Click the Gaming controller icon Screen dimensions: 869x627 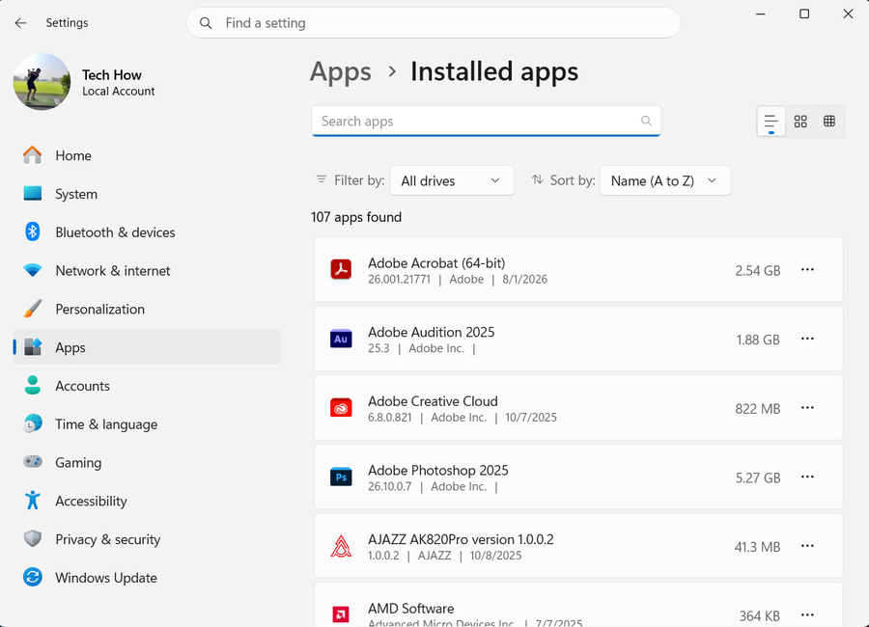click(x=33, y=461)
